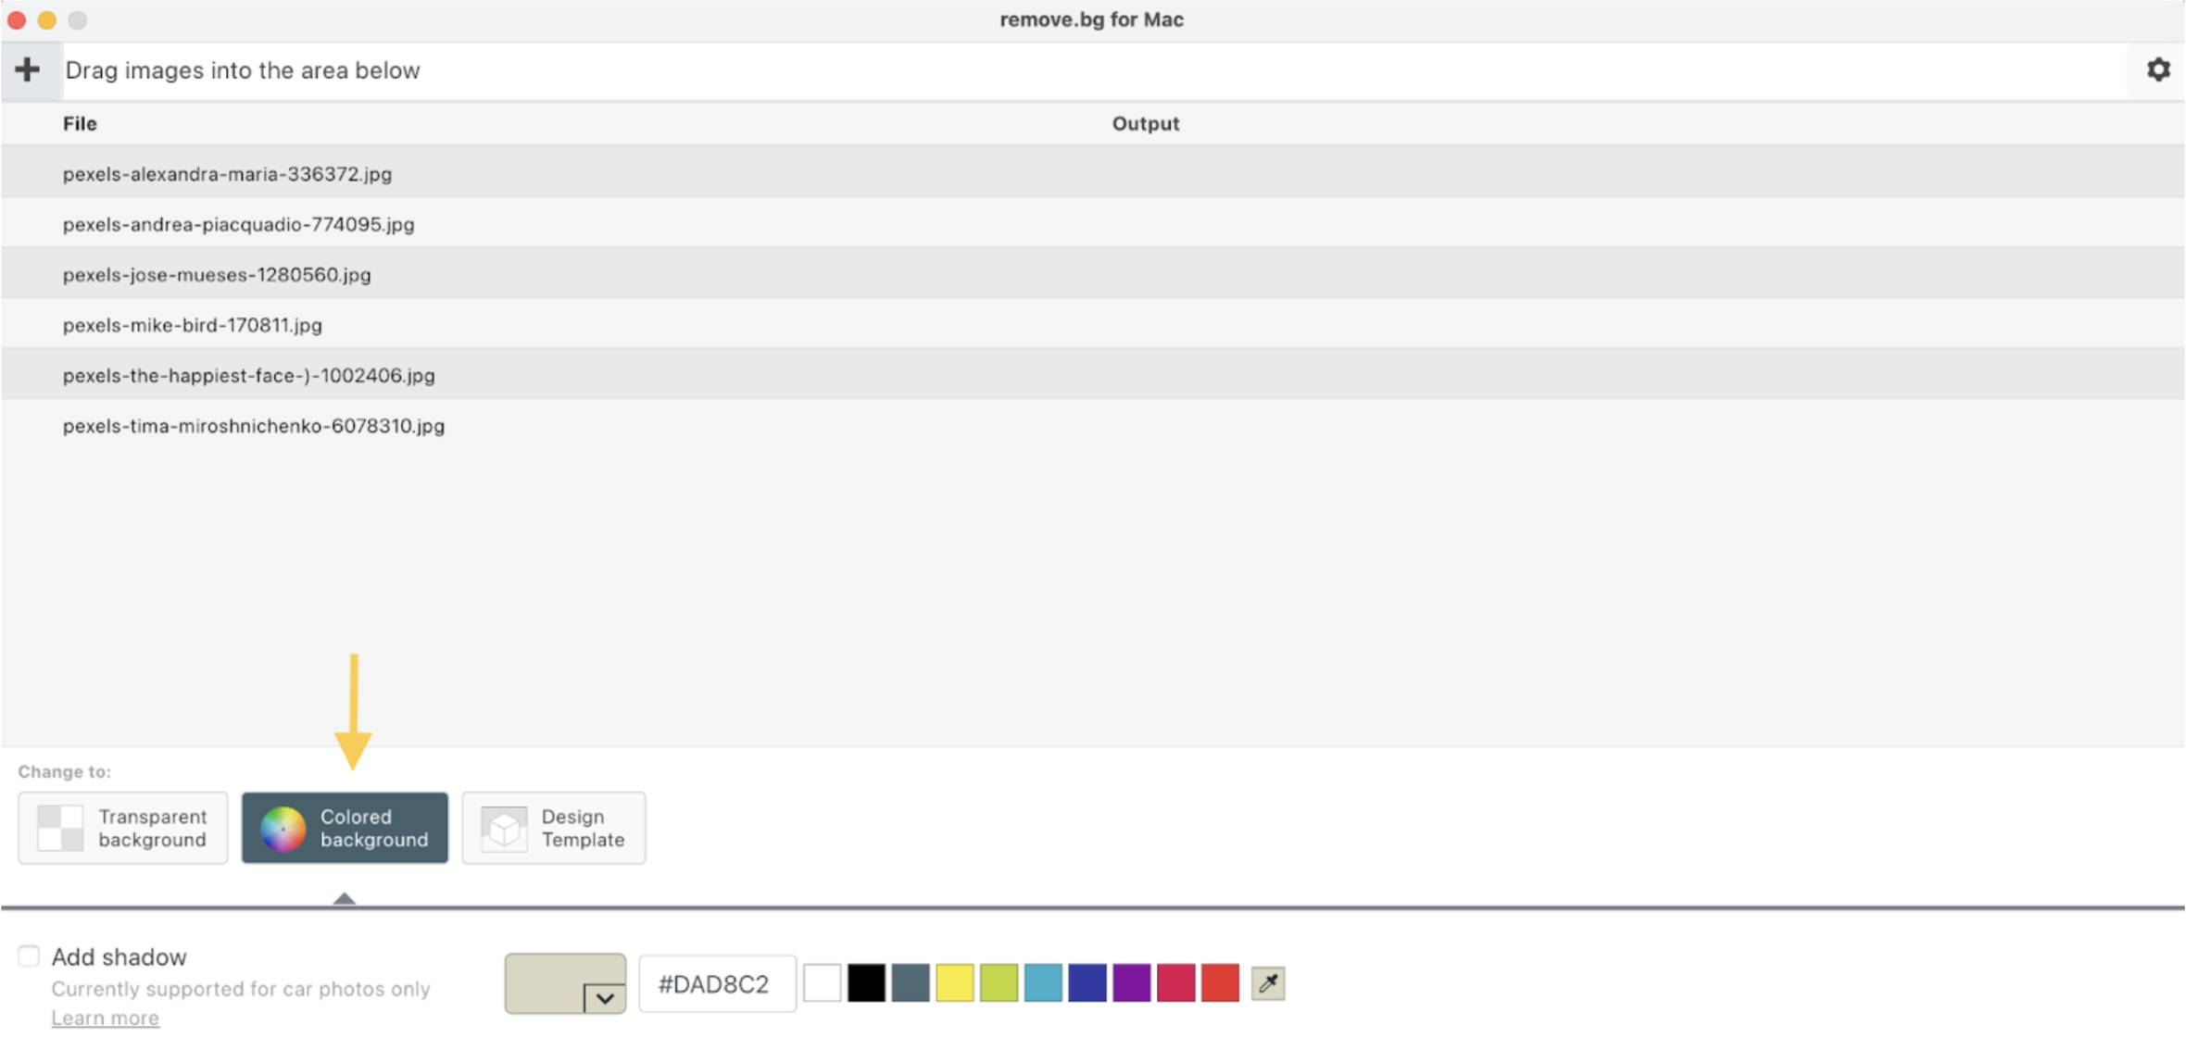This screenshot has width=2186, height=1050.
Task: Choose the yellow color swatch
Action: pyautogui.click(x=954, y=983)
